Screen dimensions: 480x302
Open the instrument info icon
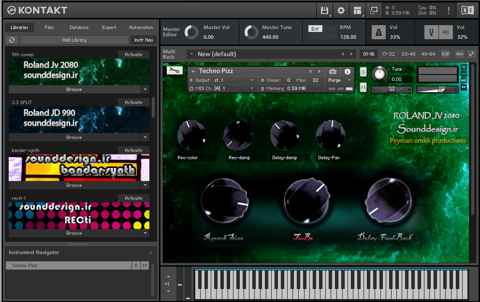click(348, 72)
